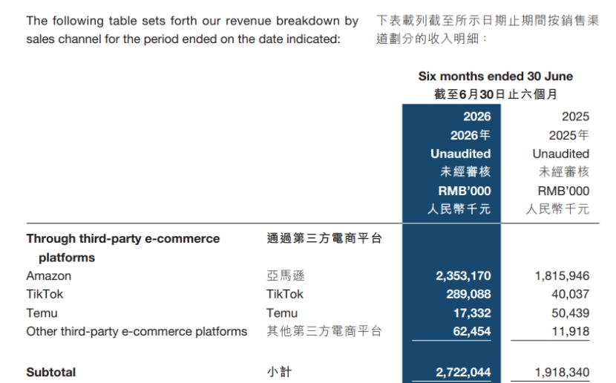Select subtotal 2026 value 2,722,044
This screenshot has width=616, height=383.
pos(463,373)
